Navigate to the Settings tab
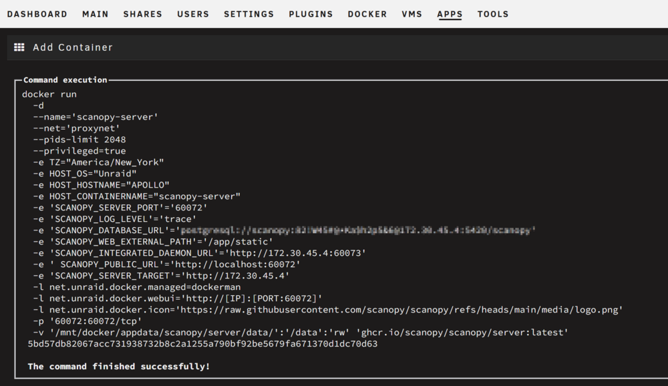668x386 pixels. pos(248,14)
